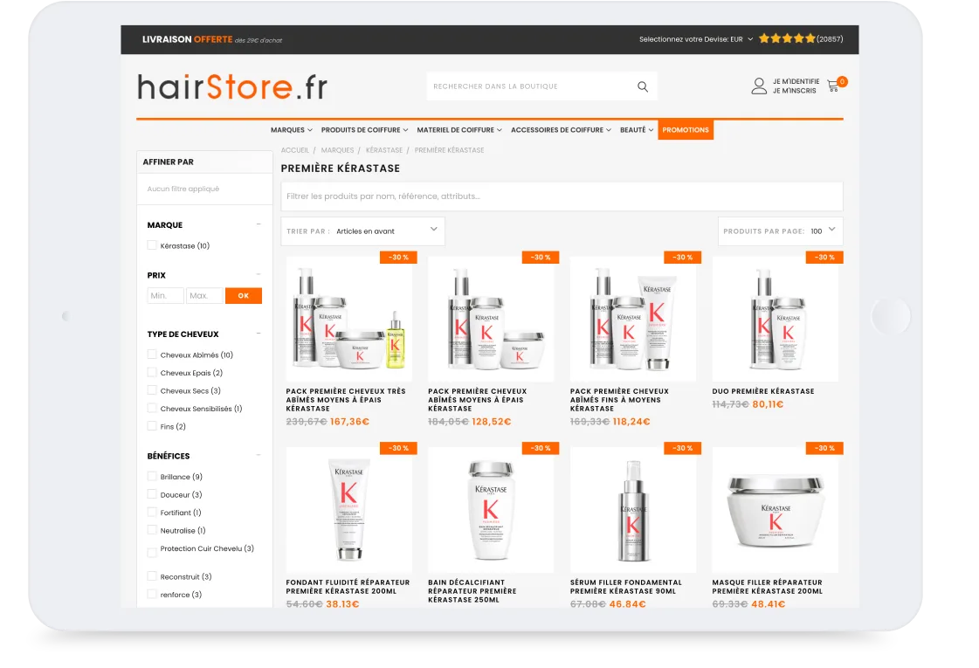Collapse the PRIX filter section
Screen dimensions: 979x668
coord(259,274)
